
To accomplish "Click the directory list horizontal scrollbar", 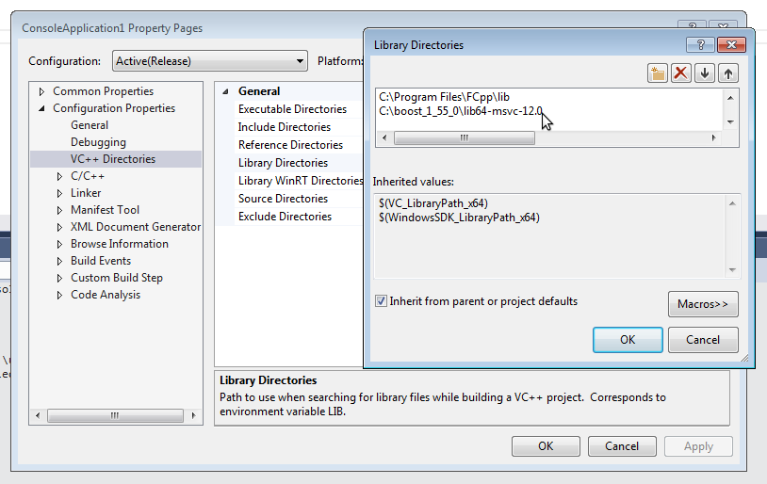I will point(464,137).
